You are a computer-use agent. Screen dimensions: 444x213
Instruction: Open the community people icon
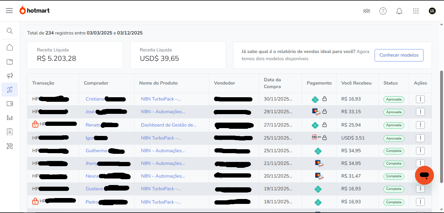pos(366,11)
